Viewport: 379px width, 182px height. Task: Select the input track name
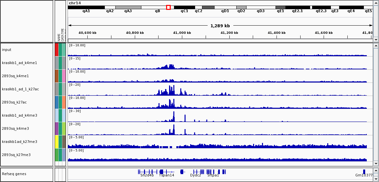pyautogui.click(x=7, y=50)
